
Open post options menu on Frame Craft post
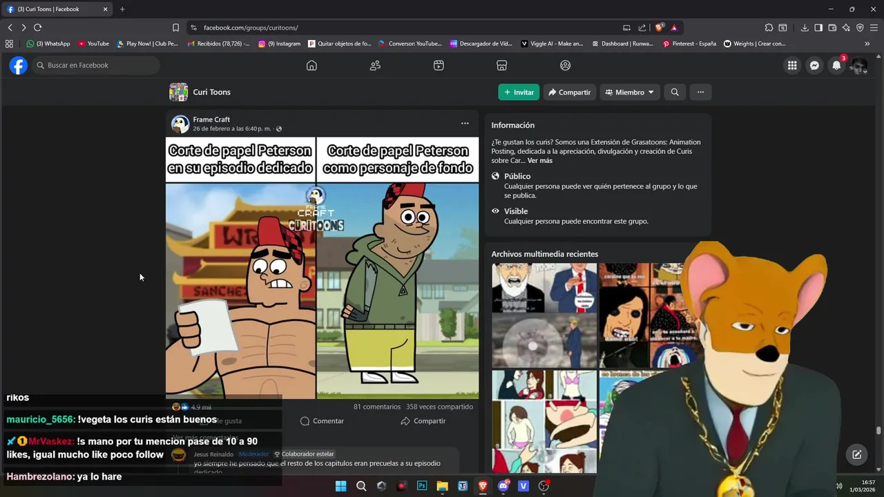tap(465, 124)
